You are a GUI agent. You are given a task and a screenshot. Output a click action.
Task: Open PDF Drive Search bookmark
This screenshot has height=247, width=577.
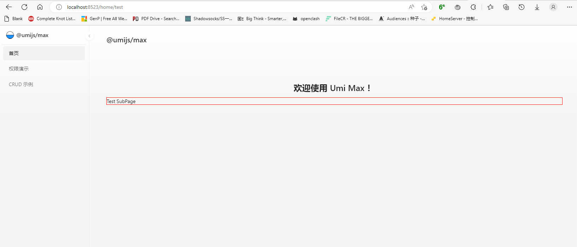pos(156,19)
